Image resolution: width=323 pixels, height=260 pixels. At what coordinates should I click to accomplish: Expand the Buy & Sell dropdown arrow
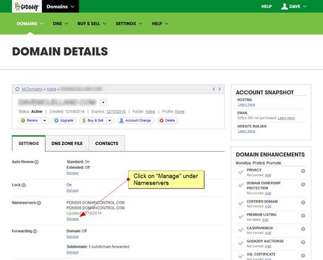pyautogui.click(x=110, y=121)
